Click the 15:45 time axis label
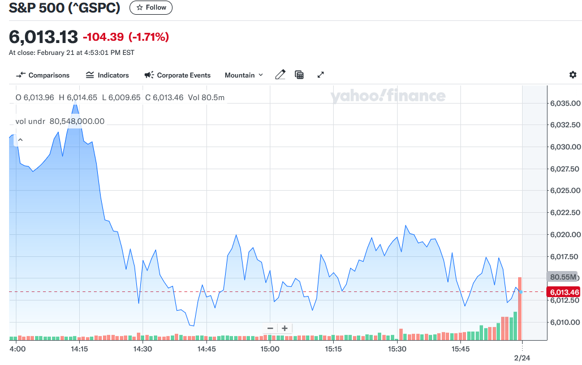Screen dimensions: 582x365 (x=460, y=349)
